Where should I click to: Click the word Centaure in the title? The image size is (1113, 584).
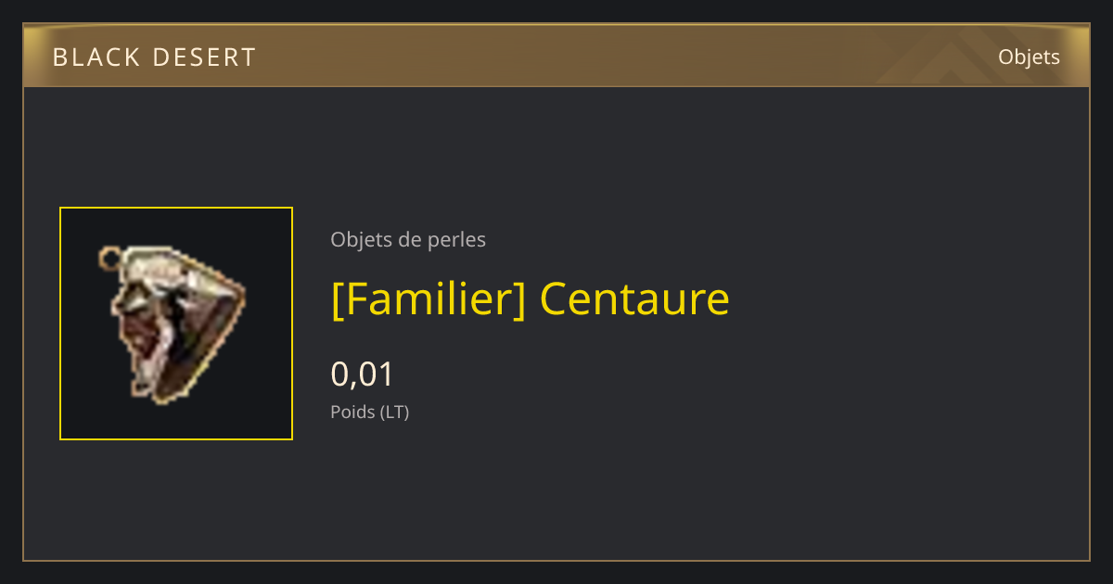634,298
